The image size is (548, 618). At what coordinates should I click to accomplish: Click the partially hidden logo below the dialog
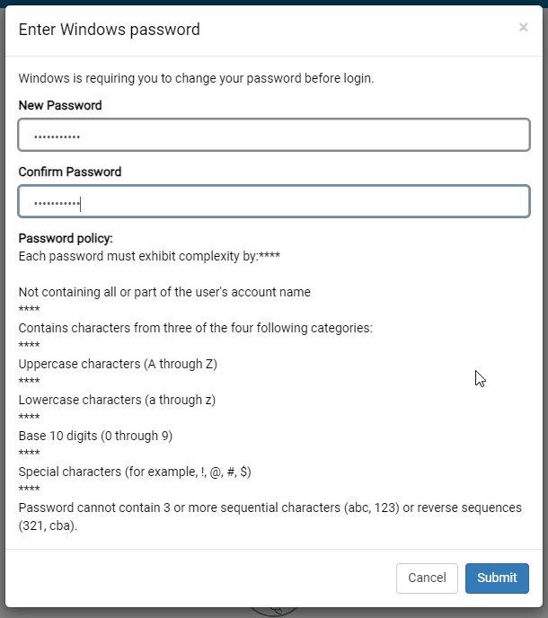pos(272,610)
